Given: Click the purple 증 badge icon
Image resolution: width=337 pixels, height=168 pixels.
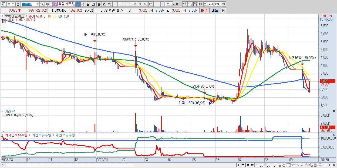Looking at the screenshot, I should click(55, 4).
